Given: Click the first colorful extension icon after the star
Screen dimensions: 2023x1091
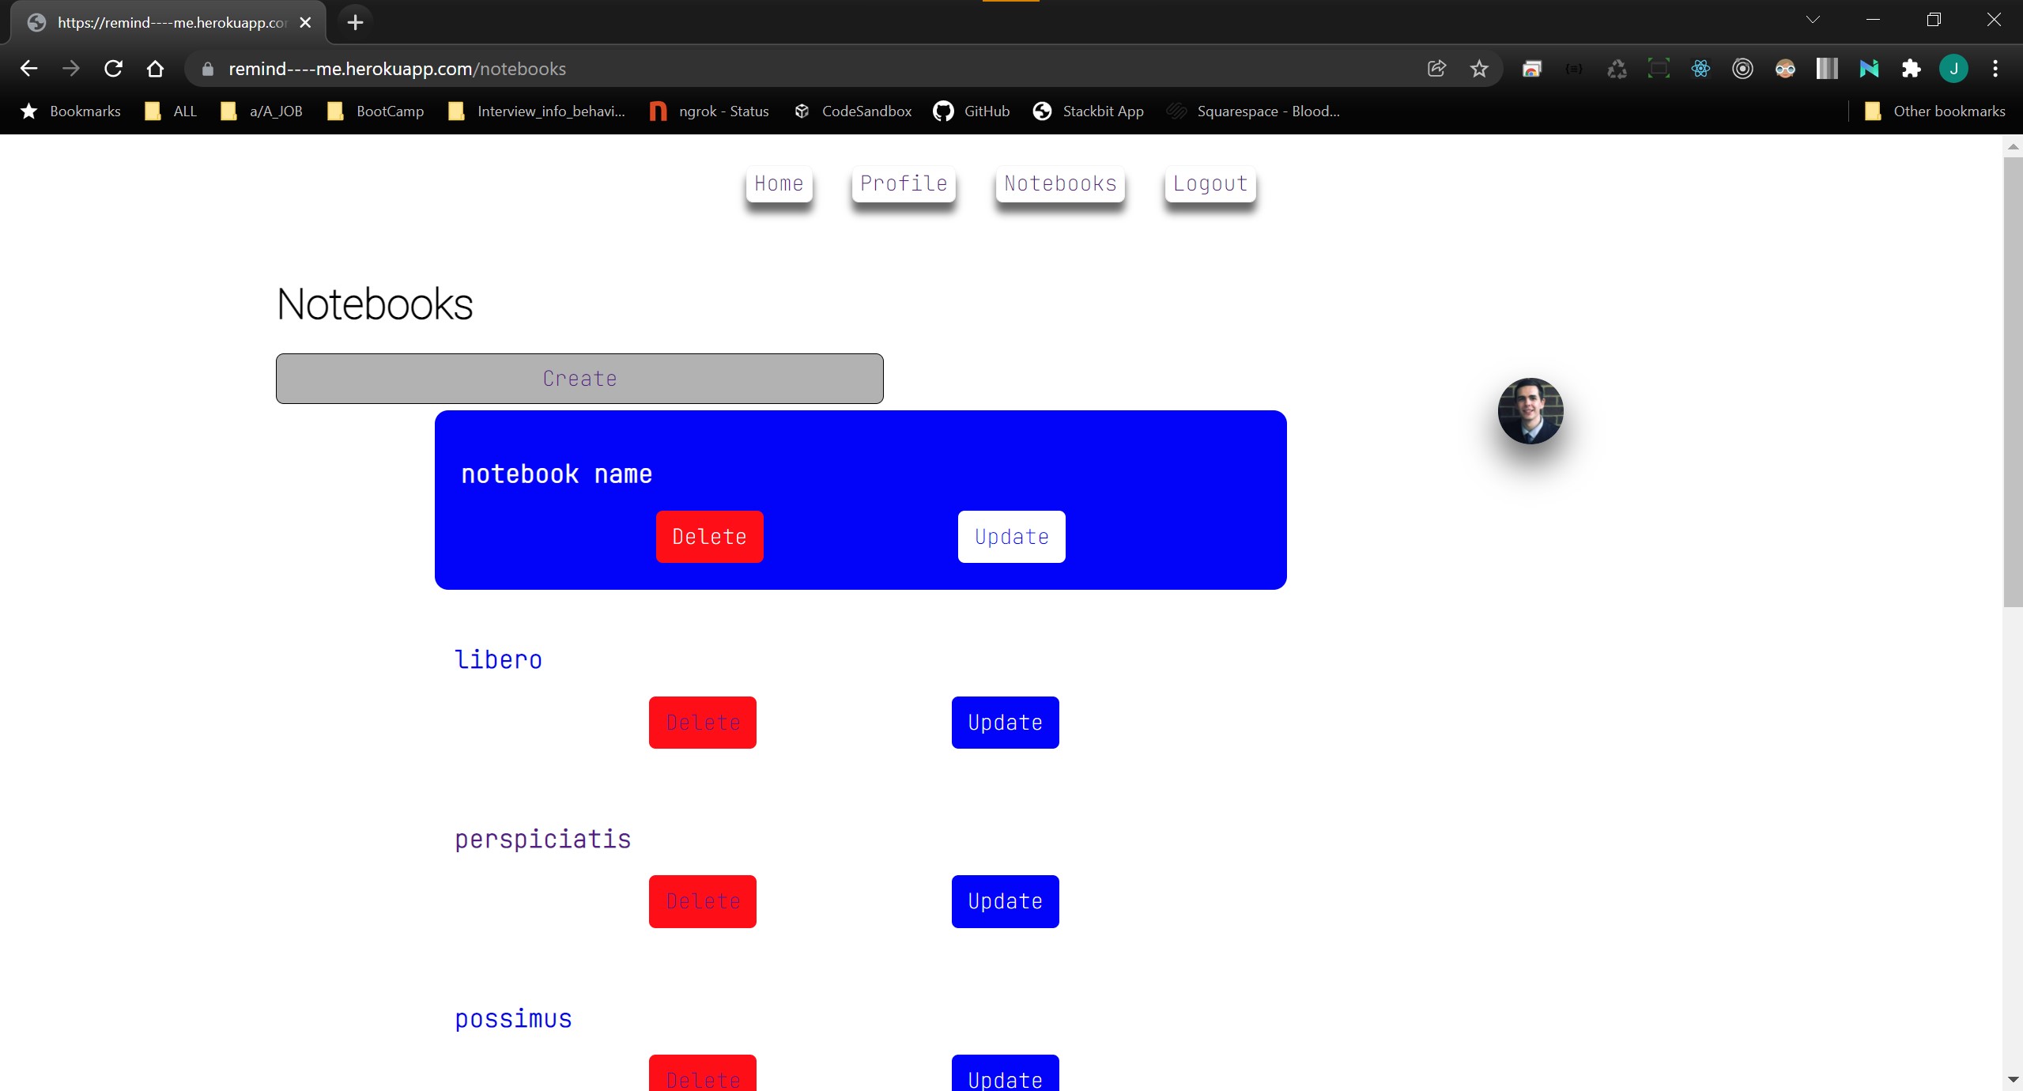Looking at the screenshot, I should pyautogui.click(x=1532, y=69).
